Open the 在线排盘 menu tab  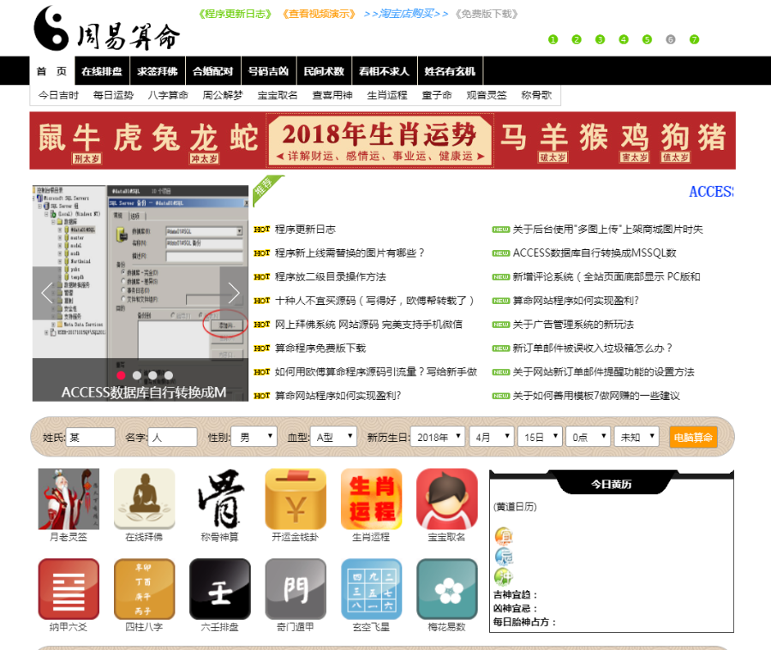coord(101,71)
